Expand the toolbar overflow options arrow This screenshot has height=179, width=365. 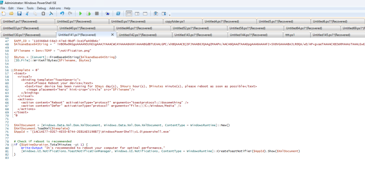click(x=170, y=15)
